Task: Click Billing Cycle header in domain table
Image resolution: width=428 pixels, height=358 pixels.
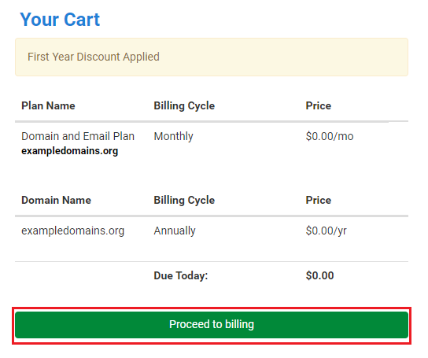Action: pos(184,201)
